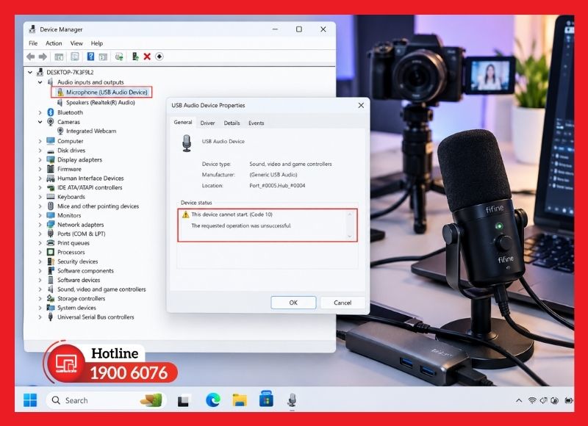
Task: Open Microsoft Store from the taskbar
Action: coord(266,400)
